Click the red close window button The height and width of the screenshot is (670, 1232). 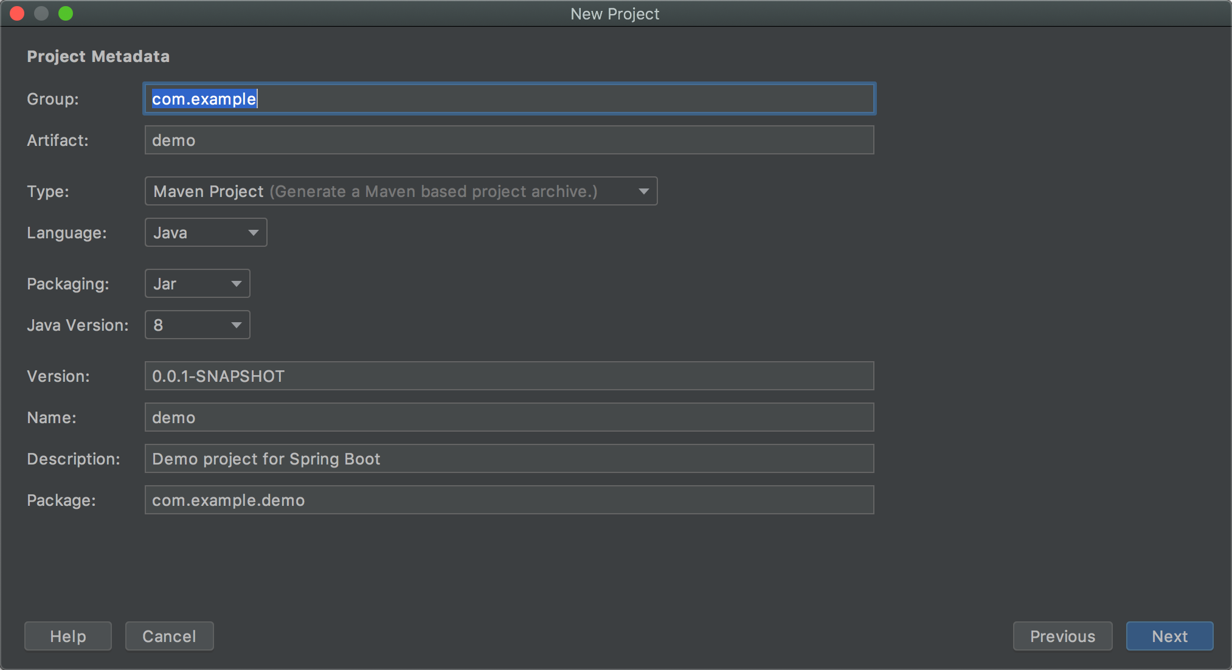point(17,13)
